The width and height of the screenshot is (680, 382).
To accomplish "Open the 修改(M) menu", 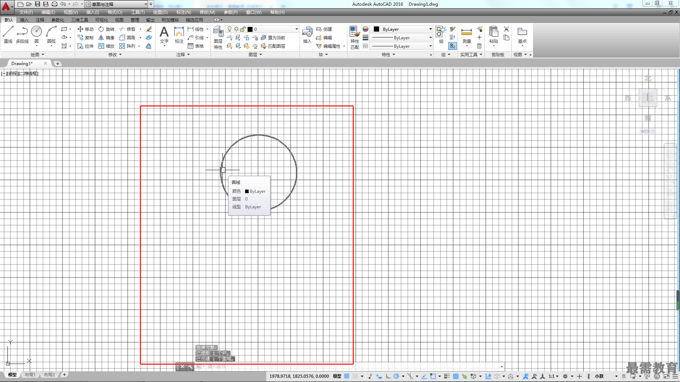I will tap(207, 12).
